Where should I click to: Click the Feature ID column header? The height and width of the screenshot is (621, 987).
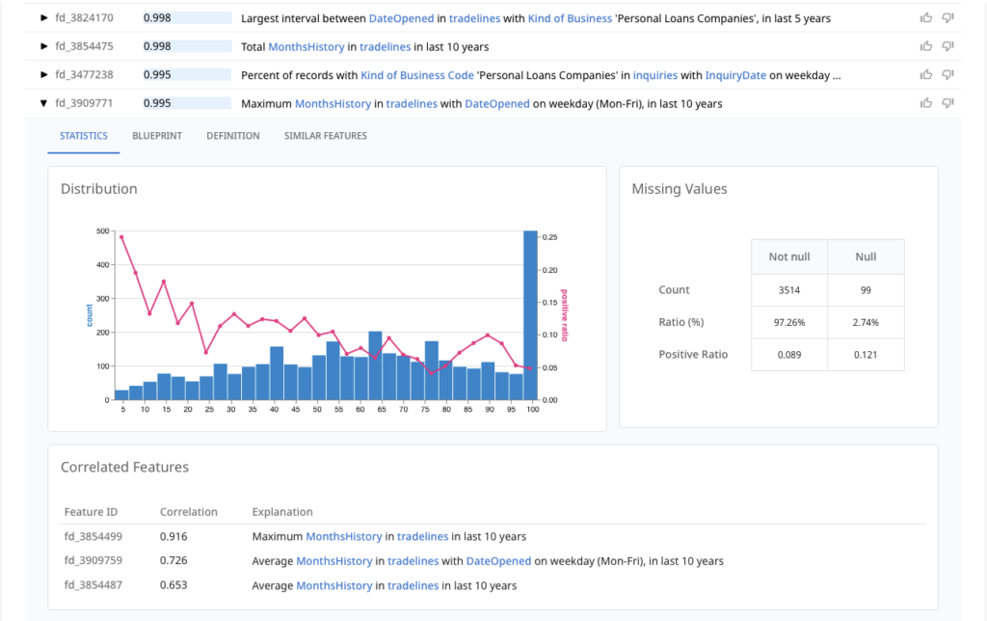point(91,512)
